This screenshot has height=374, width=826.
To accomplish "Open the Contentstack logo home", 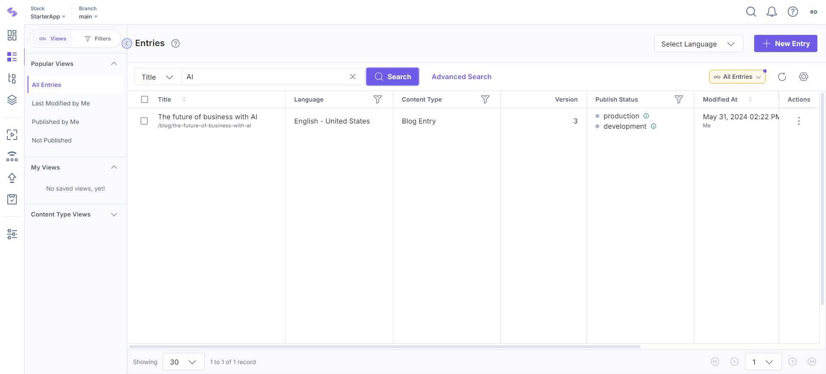I will click(x=12, y=12).
